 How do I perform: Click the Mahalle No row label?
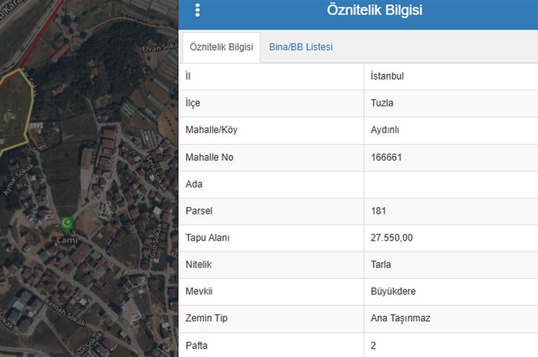[209, 158]
